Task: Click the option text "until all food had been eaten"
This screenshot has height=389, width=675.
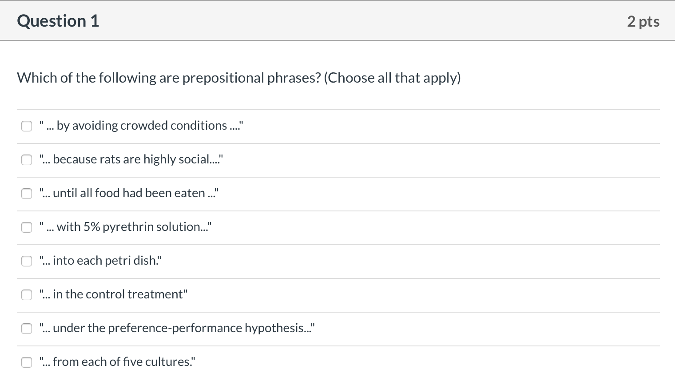Action: point(129,193)
